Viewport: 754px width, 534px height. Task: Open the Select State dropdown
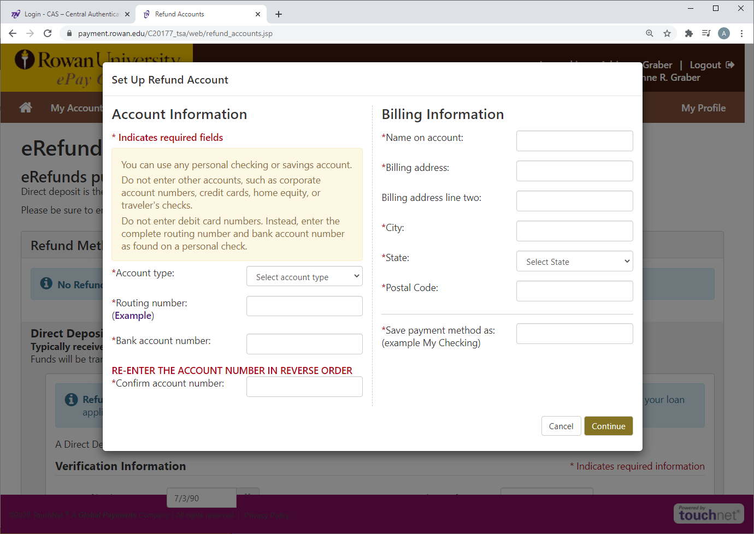(574, 262)
